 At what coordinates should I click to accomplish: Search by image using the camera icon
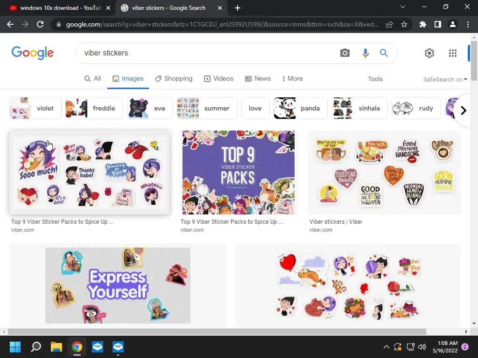[x=345, y=53]
